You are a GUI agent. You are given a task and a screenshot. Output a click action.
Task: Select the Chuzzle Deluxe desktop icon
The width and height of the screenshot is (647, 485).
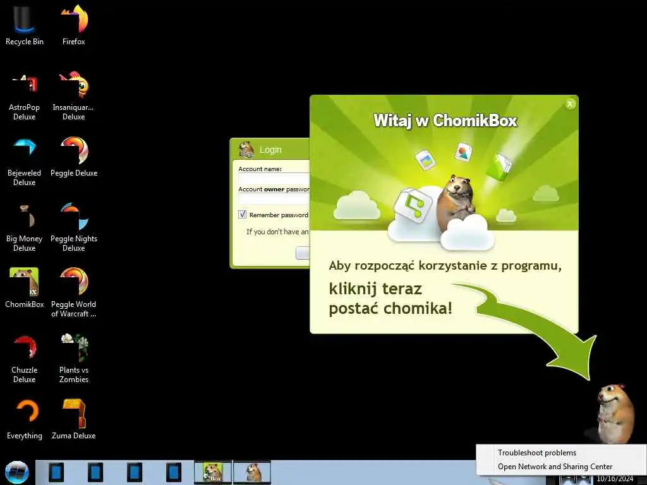tap(25, 359)
